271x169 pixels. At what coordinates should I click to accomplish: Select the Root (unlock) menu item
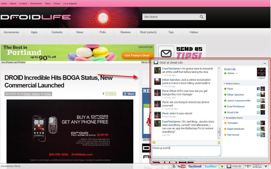click(x=148, y=32)
